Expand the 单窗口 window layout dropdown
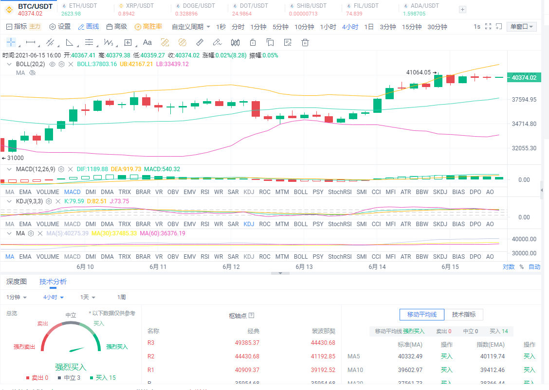Viewport: 549px width, 390px height. [521, 27]
